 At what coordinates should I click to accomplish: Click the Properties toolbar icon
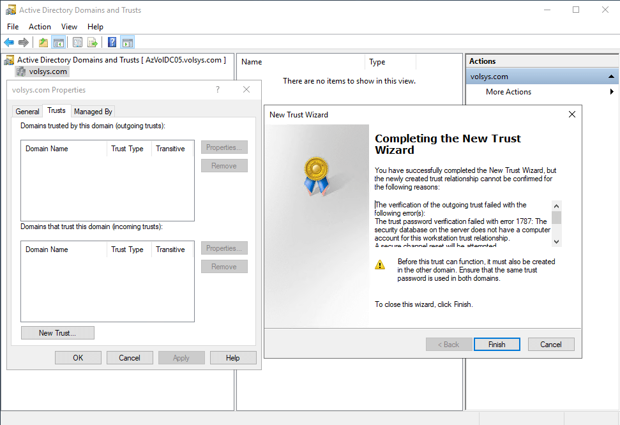pos(78,43)
